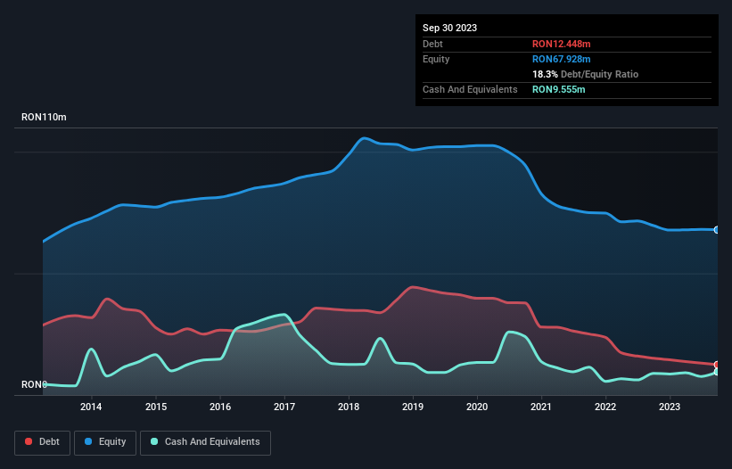732x469 pixels.
Task: Click the 2023 x-axis label
Action: pyautogui.click(x=670, y=407)
